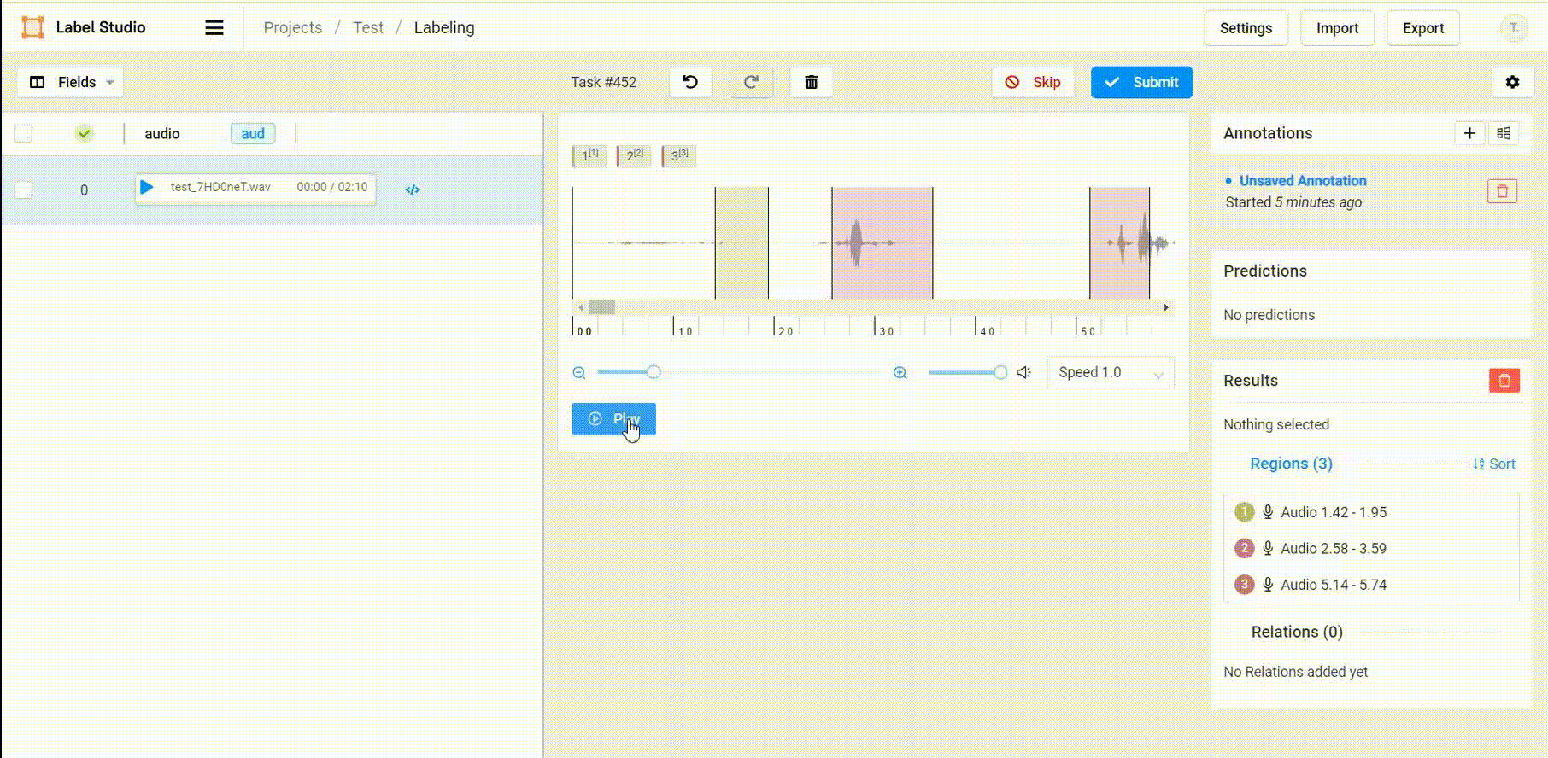
Task: Open the Fields dropdown
Action: [71, 82]
